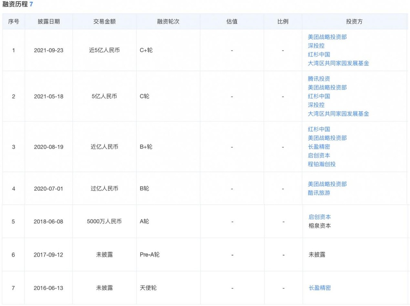This screenshot has width=410, height=306.
Task: Click 大湾区共同家园发展基金 in the C轮 row
Action: [x=338, y=114]
